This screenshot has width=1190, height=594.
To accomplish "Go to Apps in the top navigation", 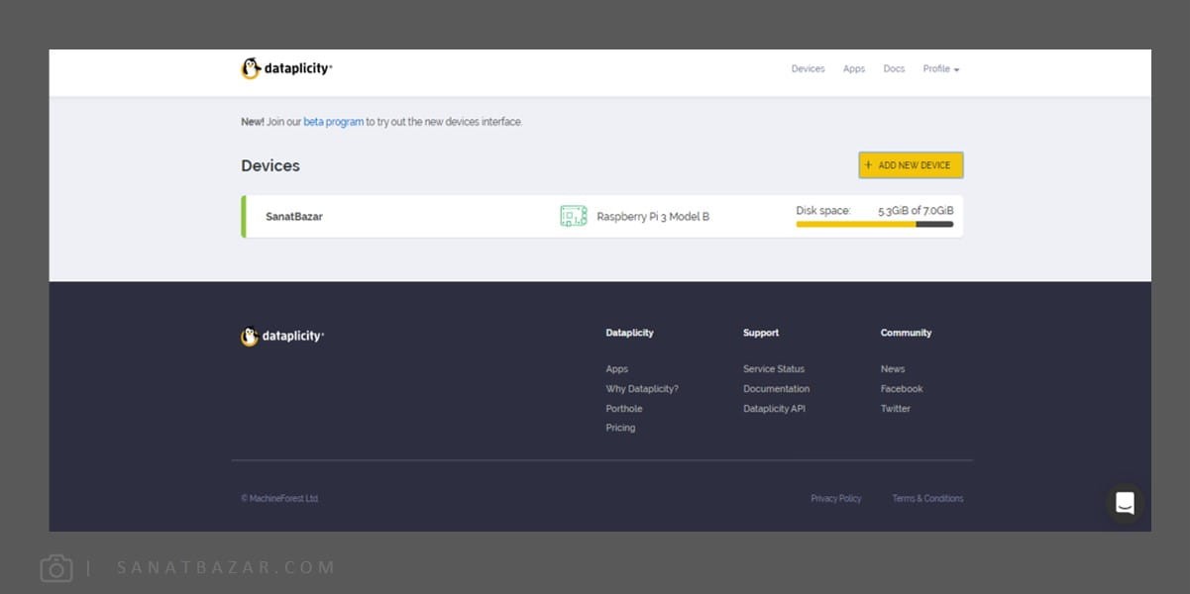I will coord(854,69).
